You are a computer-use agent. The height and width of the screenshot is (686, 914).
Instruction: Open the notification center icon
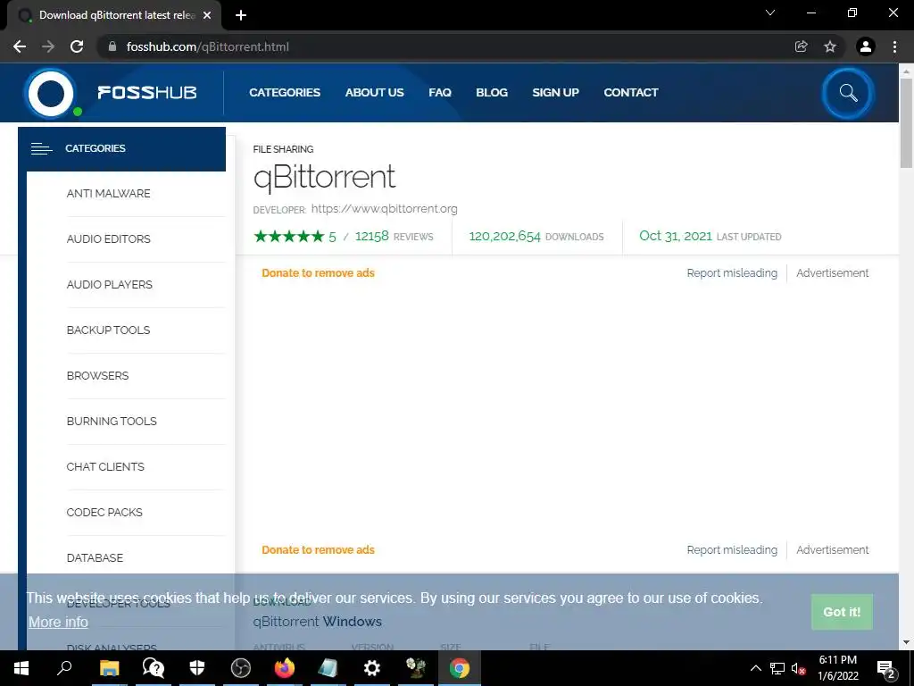(x=886, y=669)
